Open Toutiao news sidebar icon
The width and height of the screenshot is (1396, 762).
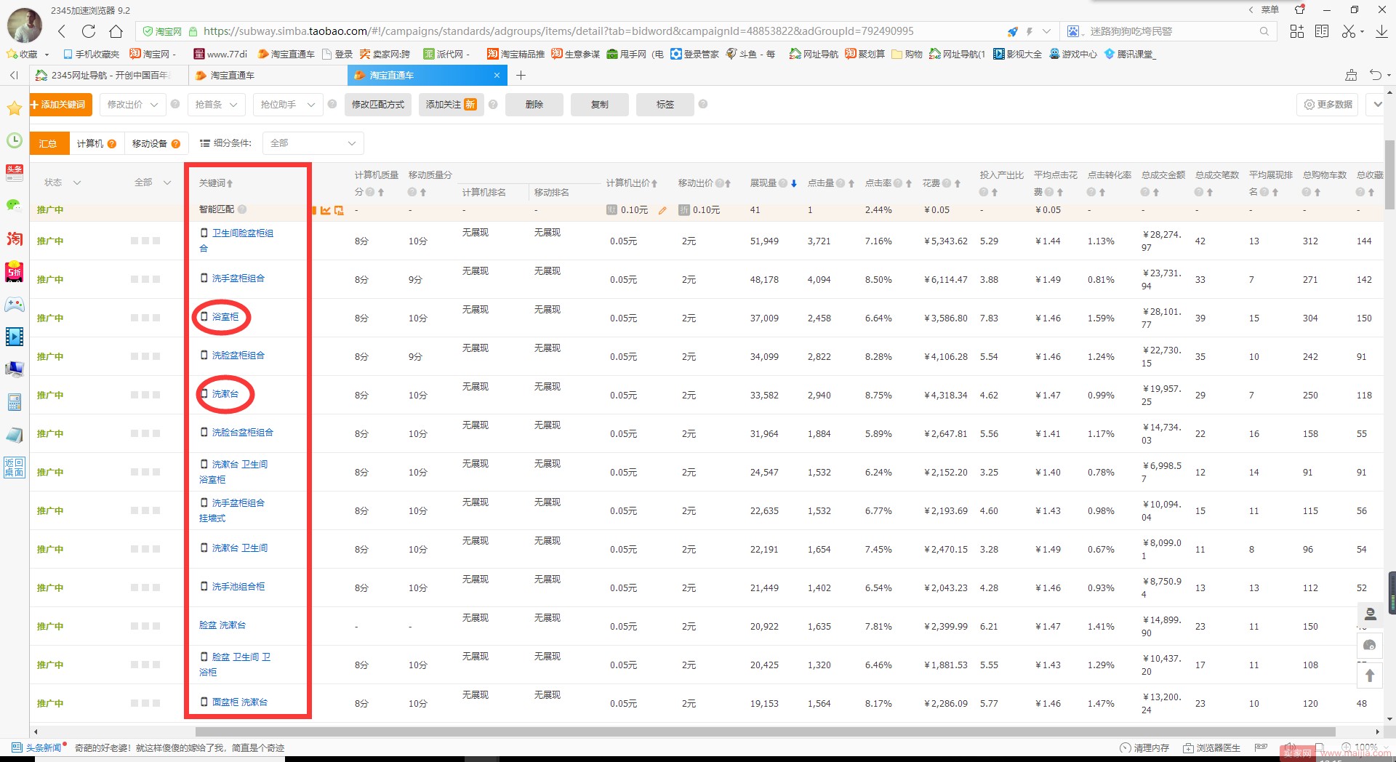(x=14, y=173)
